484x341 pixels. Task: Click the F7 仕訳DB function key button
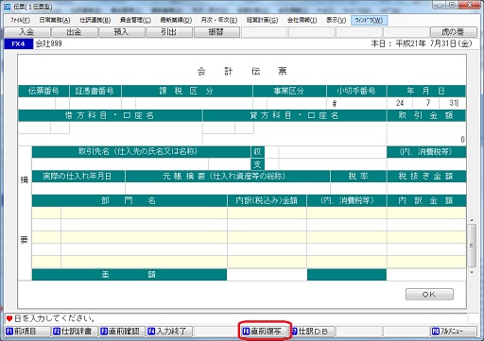(x=311, y=332)
